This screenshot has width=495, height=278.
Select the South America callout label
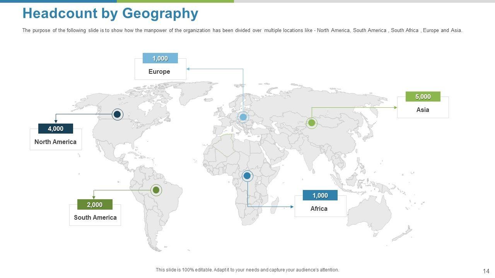pos(95,218)
